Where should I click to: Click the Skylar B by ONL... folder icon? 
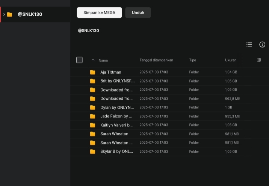click(93, 151)
